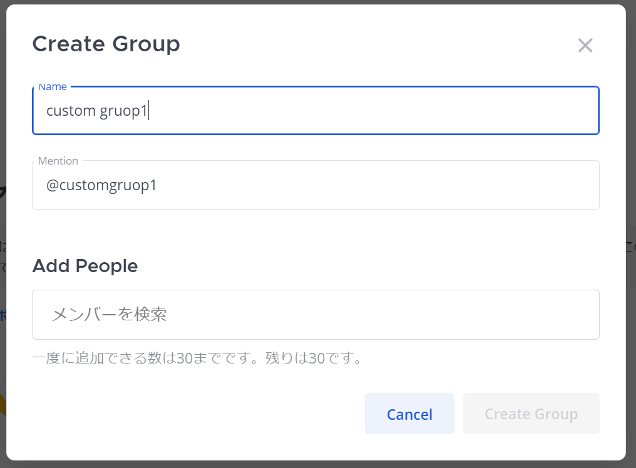The image size is (636, 468).
Task: Click the Name input field
Action: [x=315, y=110]
